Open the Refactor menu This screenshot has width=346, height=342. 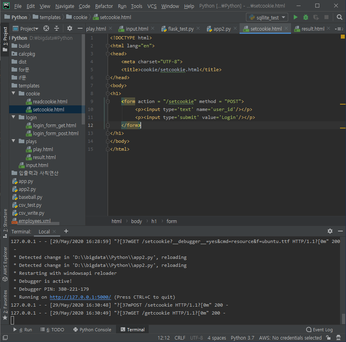pos(104,6)
